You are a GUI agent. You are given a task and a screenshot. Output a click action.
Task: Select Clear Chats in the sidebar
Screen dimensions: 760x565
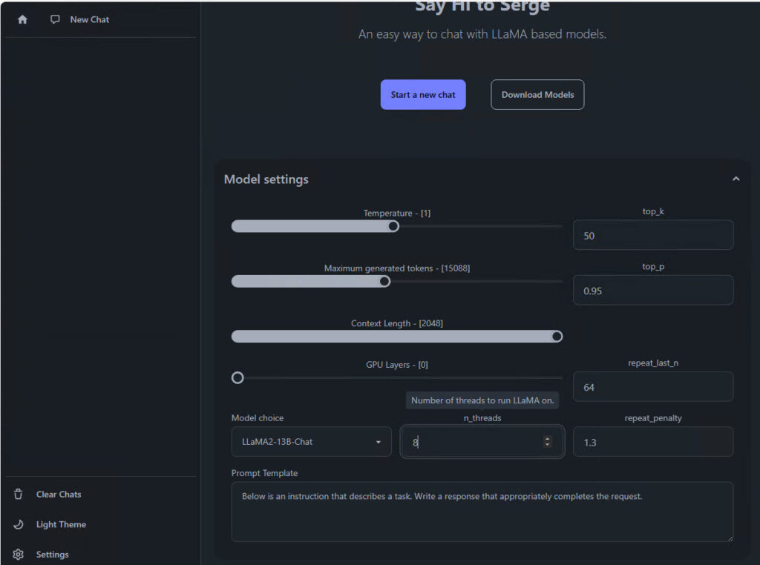[x=59, y=495]
